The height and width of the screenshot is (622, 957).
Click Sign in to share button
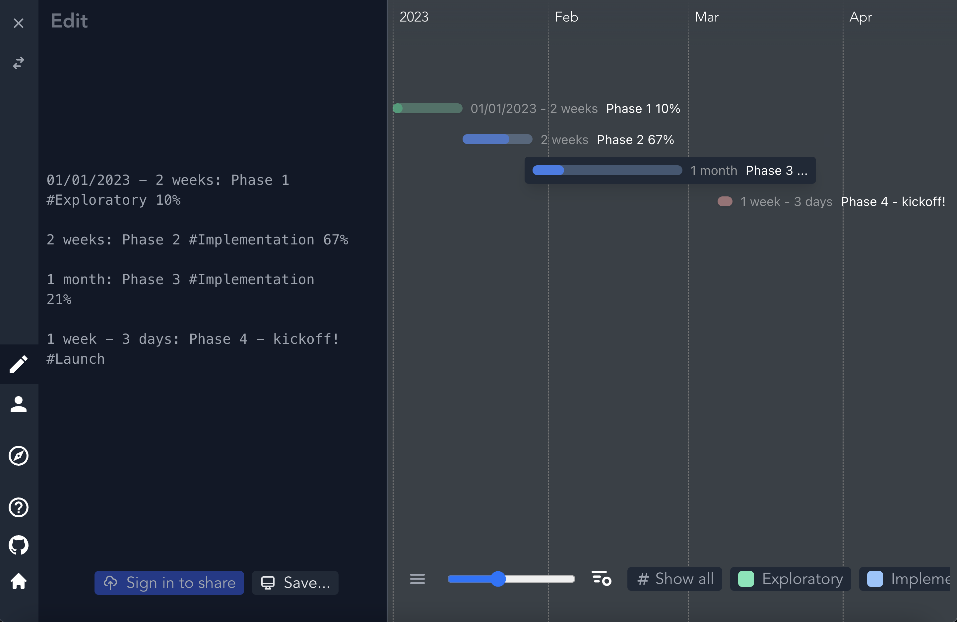pos(169,583)
